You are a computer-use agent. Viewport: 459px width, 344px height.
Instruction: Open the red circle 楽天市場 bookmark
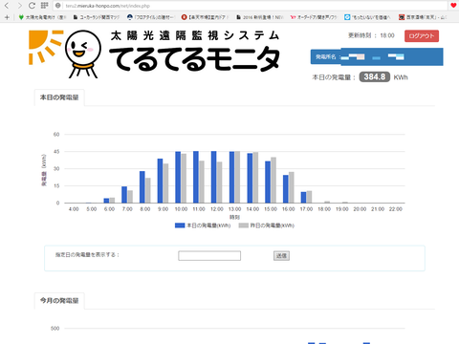coord(205,17)
